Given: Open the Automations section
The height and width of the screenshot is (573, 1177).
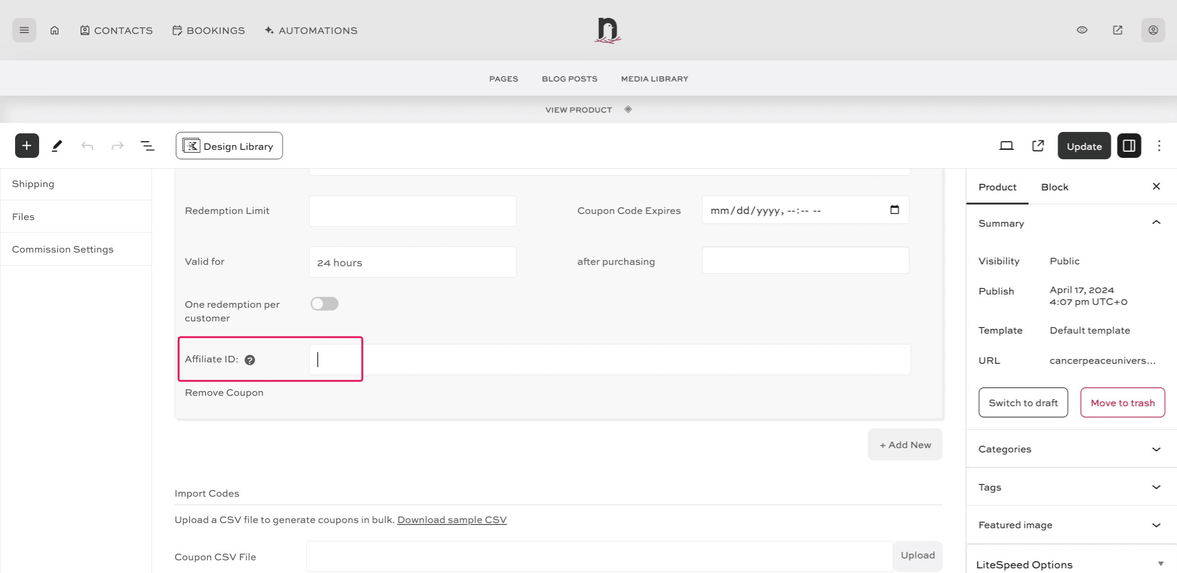Looking at the screenshot, I should point(310,30).
